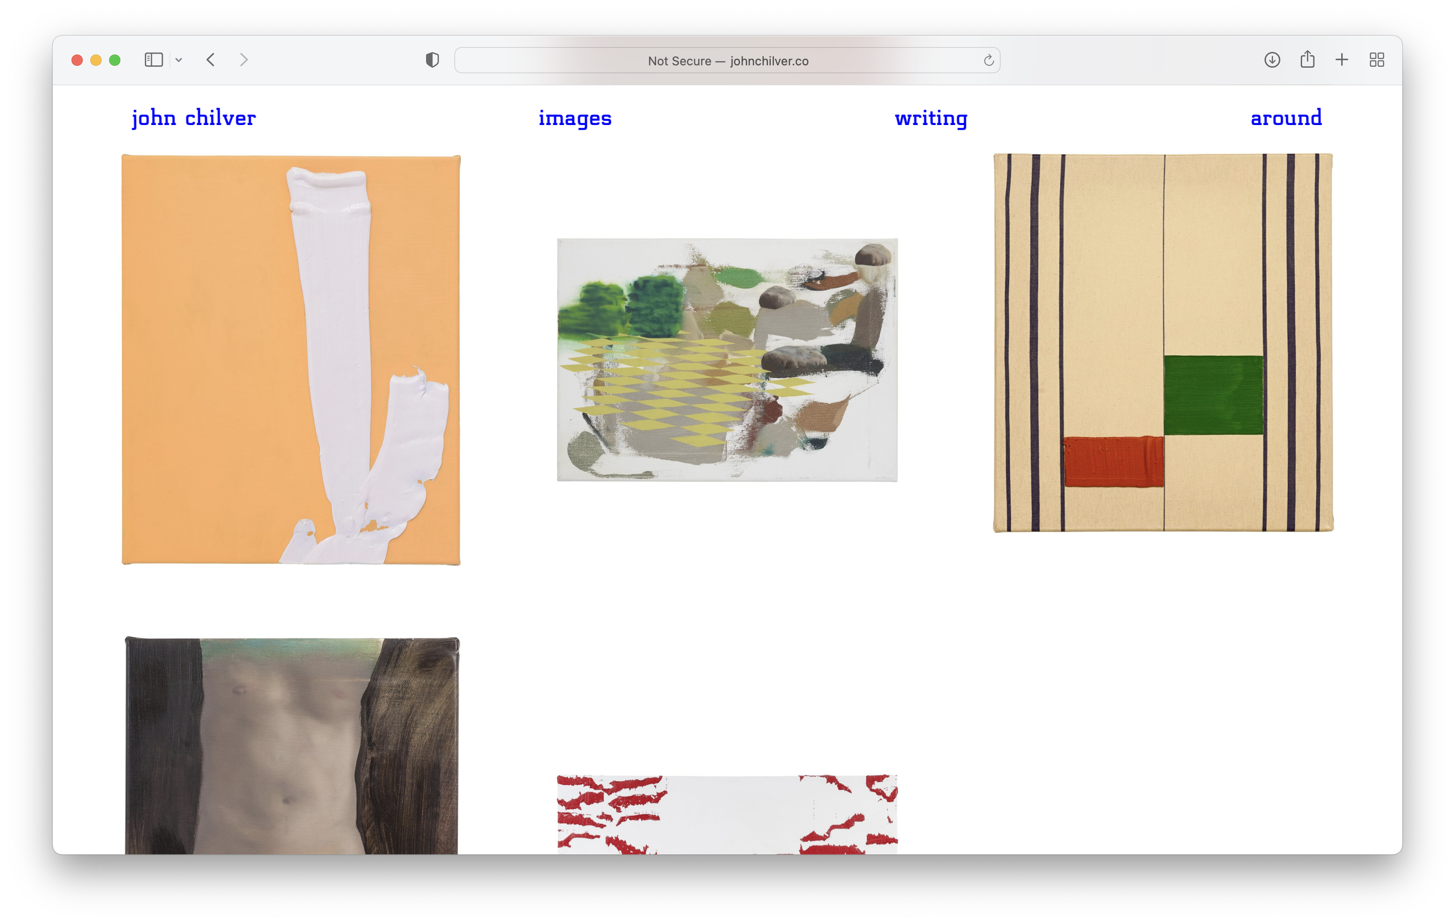Click the johnchilver.co address bar
1455x924 pixels.
[727, 61]
